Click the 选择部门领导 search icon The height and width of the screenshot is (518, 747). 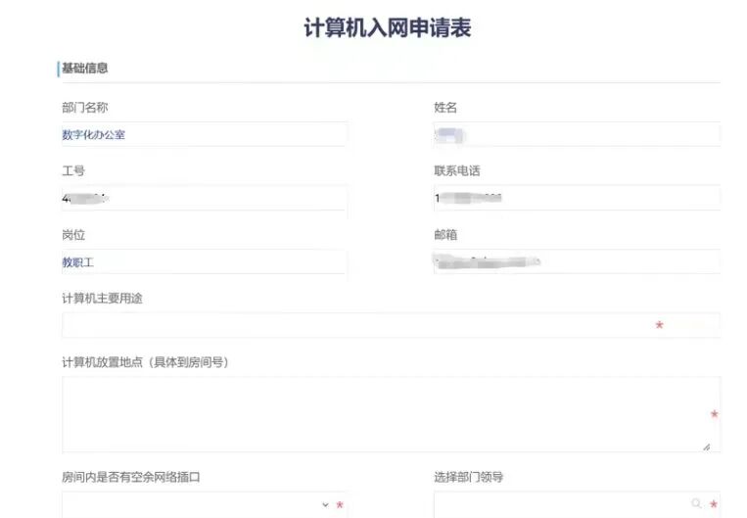(696, 503)
